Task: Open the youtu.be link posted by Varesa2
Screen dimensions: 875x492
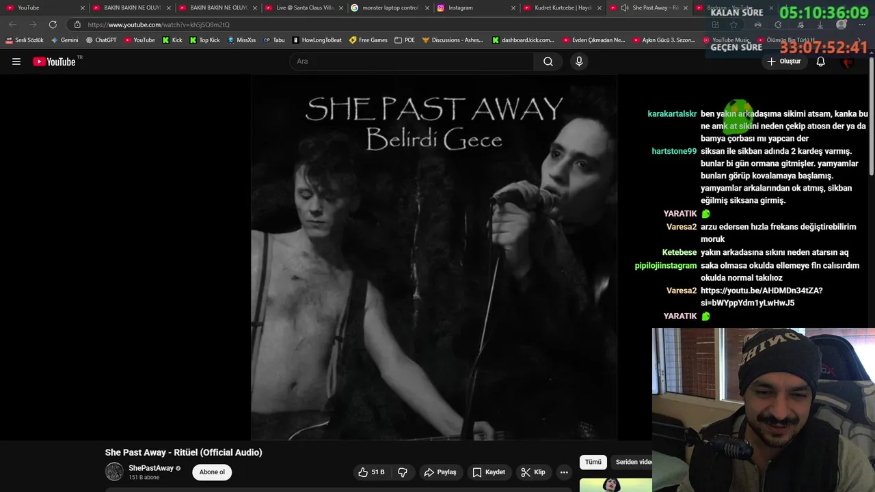Action: [762, 297]
